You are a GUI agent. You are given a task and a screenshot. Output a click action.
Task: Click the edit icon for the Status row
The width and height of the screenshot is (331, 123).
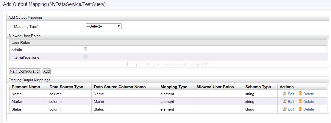(x=285, y=109)
